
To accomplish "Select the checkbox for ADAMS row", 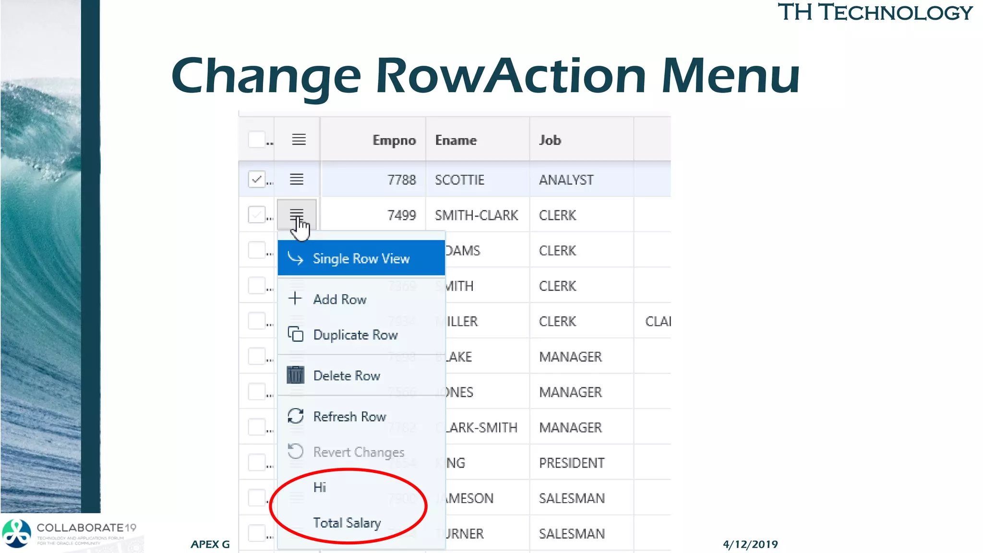I will click(257, 250).
